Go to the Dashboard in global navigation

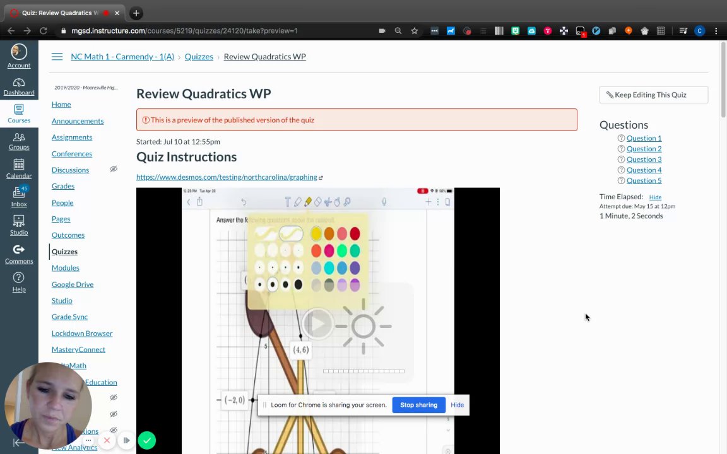[19, 86]
